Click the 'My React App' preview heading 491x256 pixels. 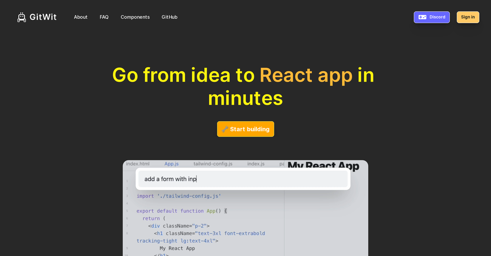pyautogui.click(x=323, y=166)
